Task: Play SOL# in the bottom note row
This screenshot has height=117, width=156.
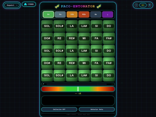Action: 60,75
